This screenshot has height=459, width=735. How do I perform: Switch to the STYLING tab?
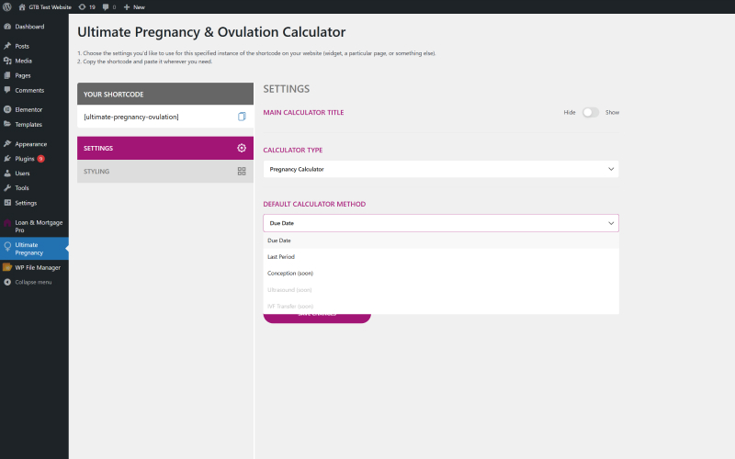point(165,172)
